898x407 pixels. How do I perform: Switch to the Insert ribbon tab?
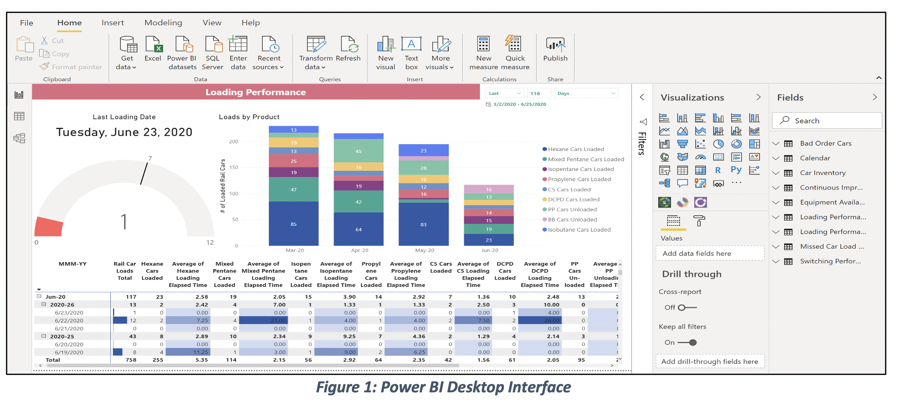(113, 23)
